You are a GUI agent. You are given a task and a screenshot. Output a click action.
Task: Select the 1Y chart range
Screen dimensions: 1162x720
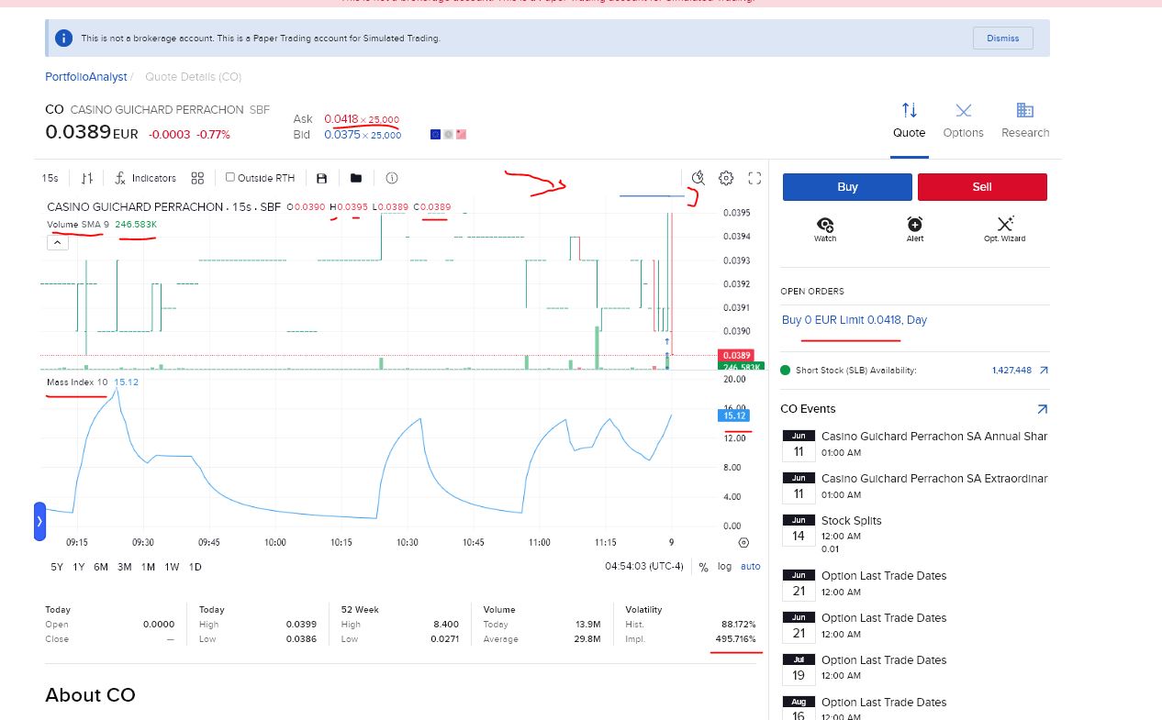click(x=79, y=567)
